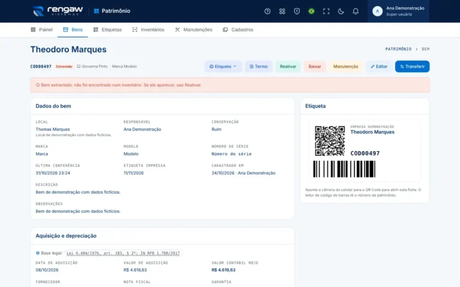
Task: Open Ana Demonstração responsável link
Action: click(x=143, y=129)
